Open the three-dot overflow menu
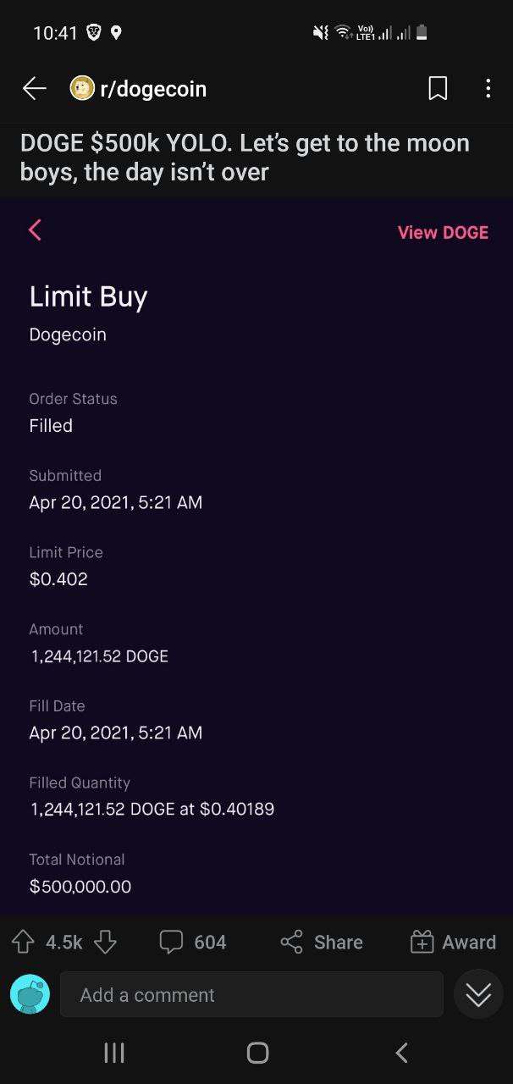This screenshot has width=513, height=1084. pyautogui.click(x=488, y=88)
